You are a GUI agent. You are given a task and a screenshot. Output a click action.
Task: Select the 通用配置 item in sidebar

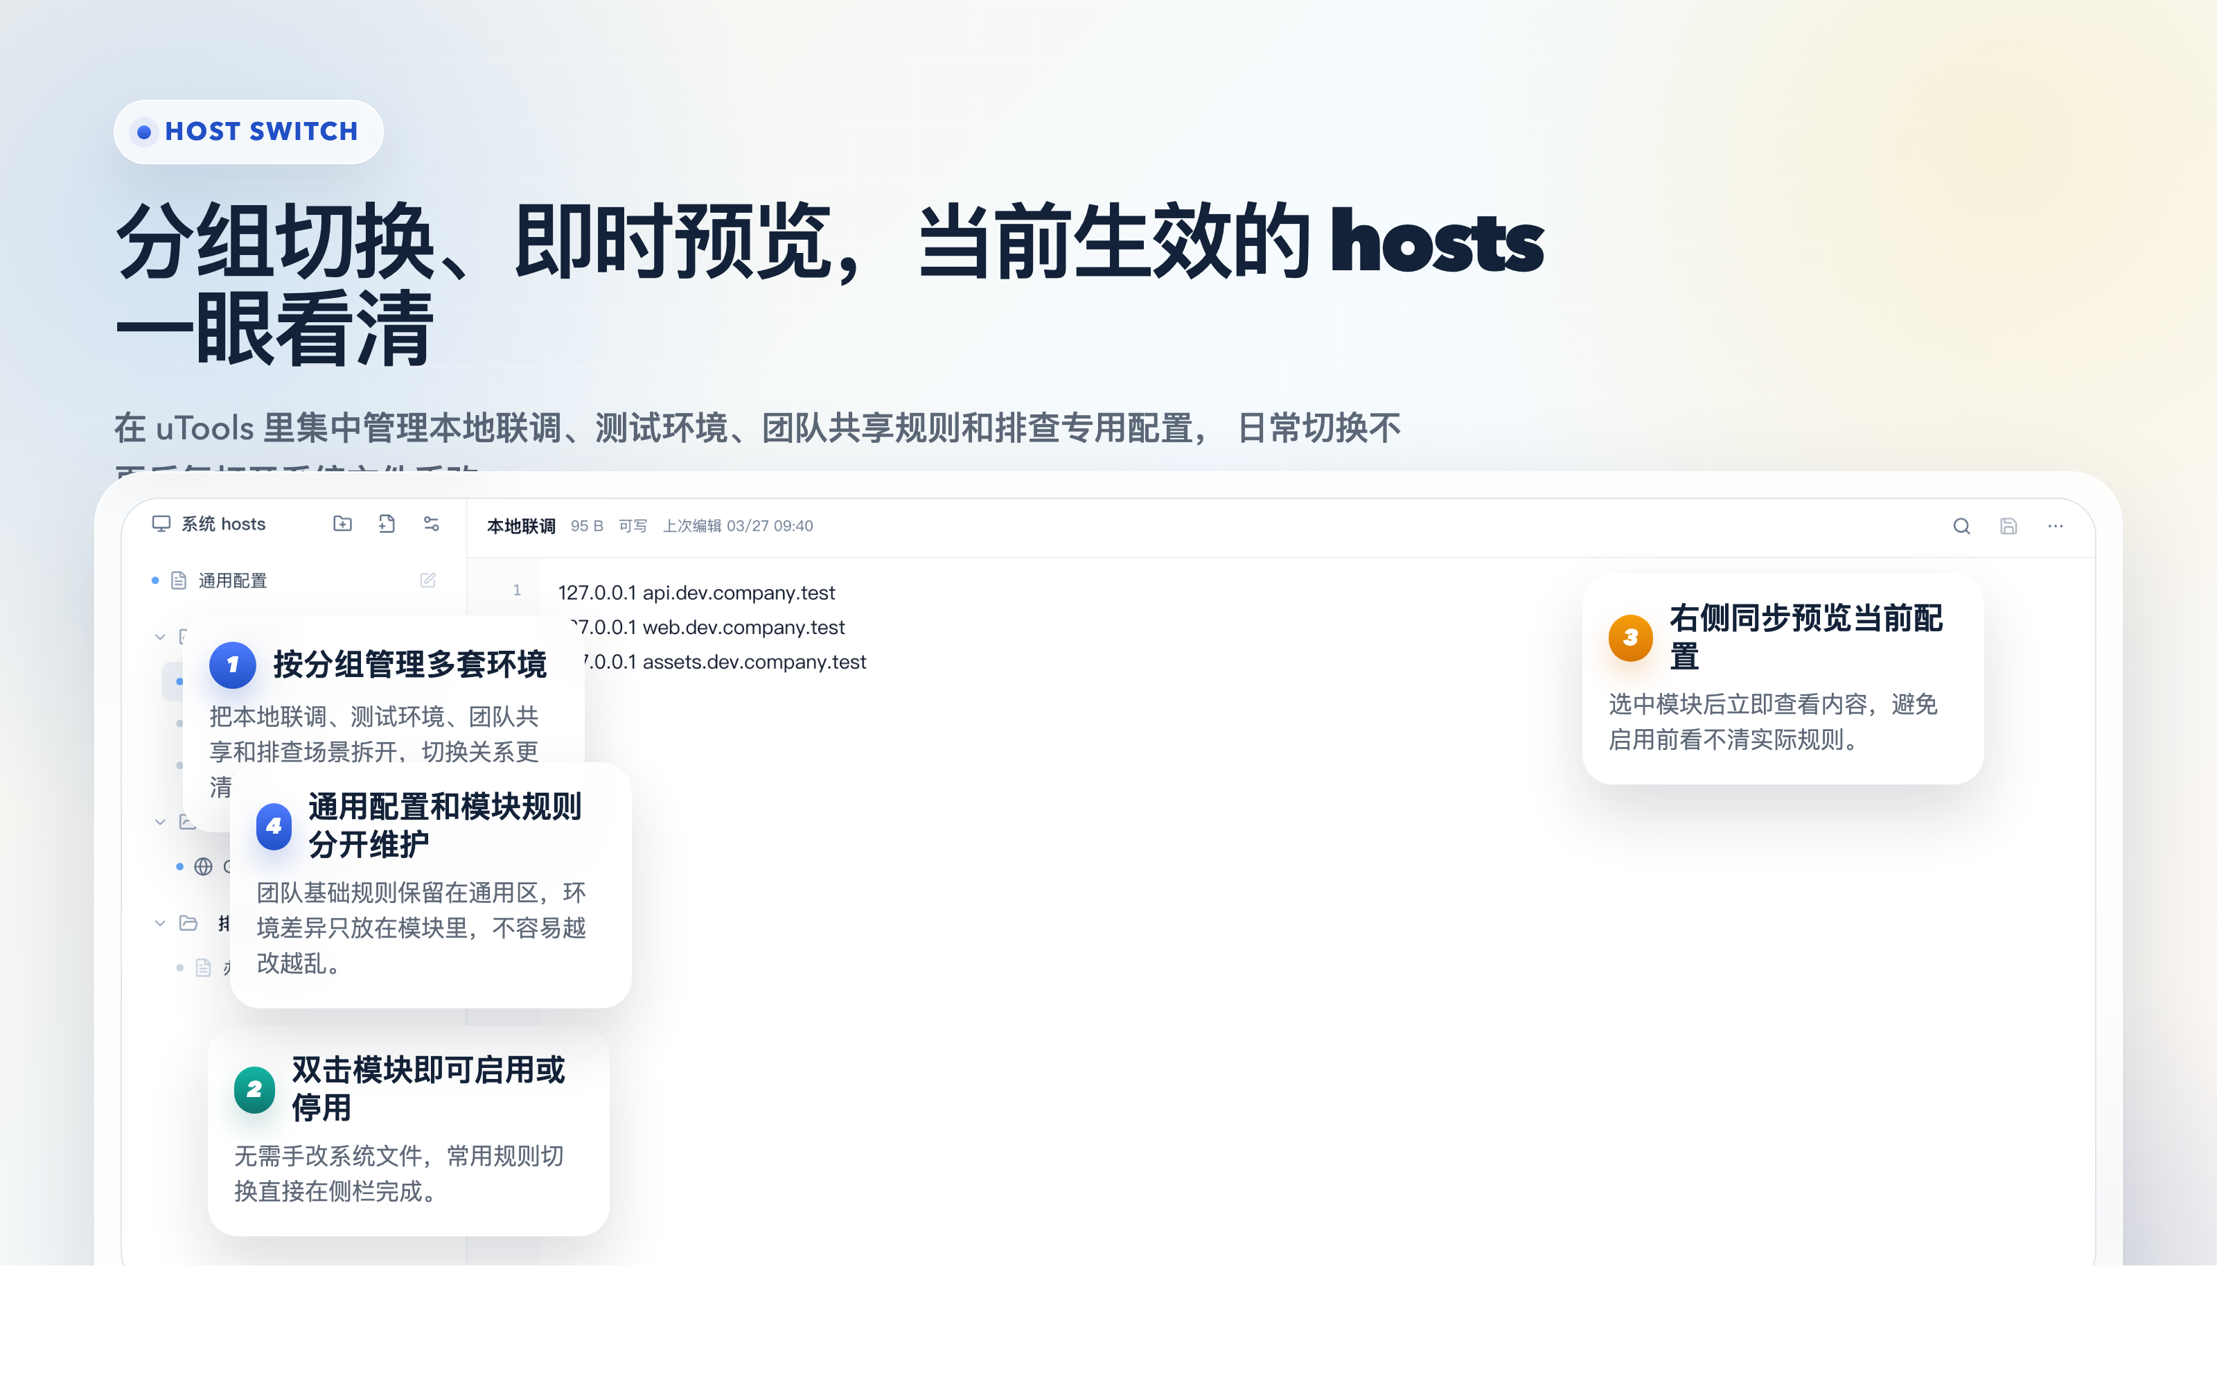coord(233,580)
